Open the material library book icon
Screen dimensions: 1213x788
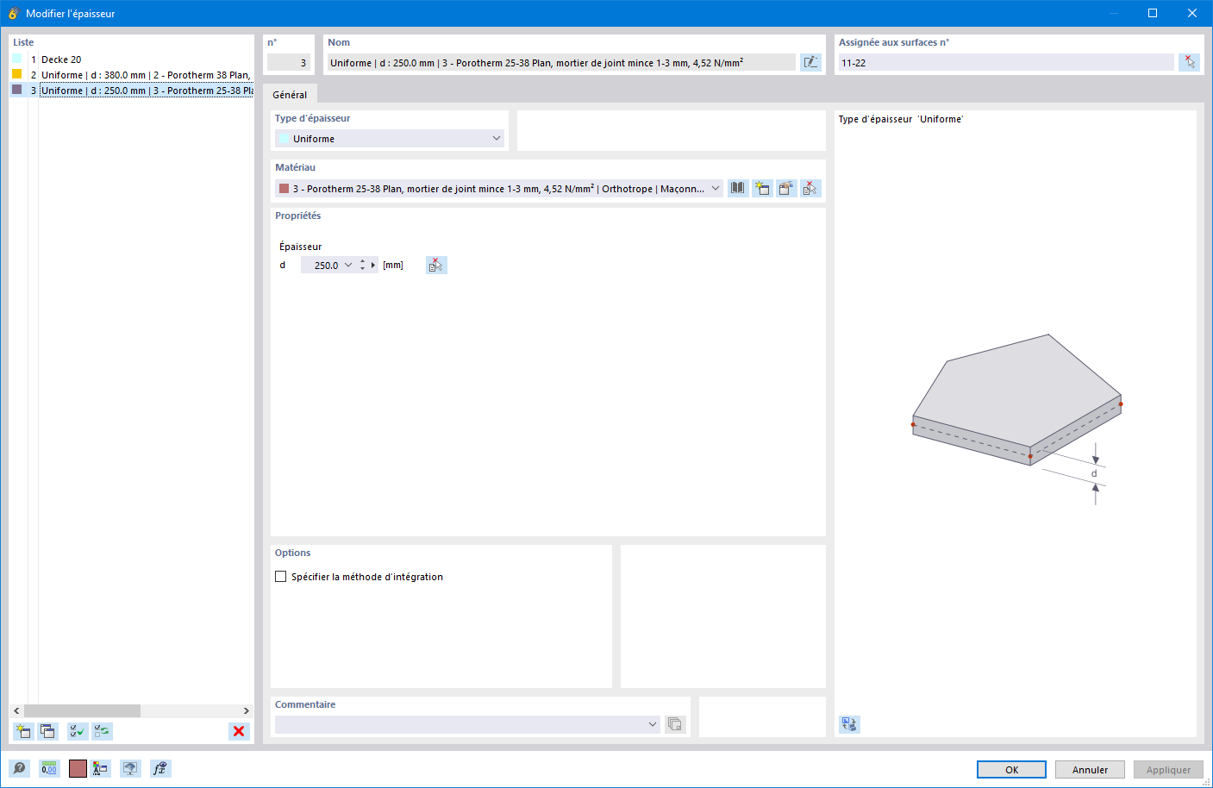click(x=738, y=188)
